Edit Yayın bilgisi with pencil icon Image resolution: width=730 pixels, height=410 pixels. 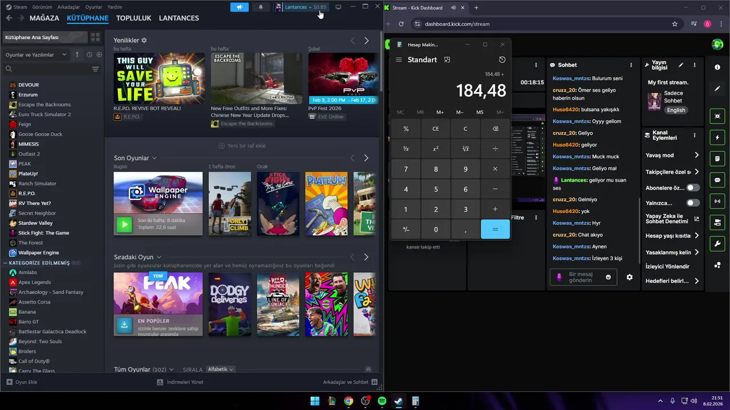pyautogui.click(x=680, y=65)
